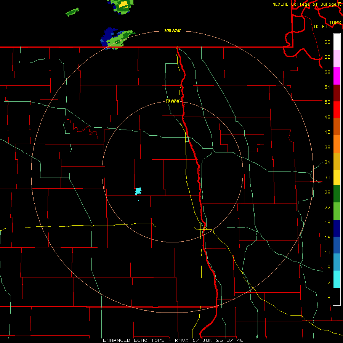The height and width of the screenshot is (343, 343).
Task: Pick the navy blue swatch on the legend
Action: pyautogui.click(x=337, y=228)
